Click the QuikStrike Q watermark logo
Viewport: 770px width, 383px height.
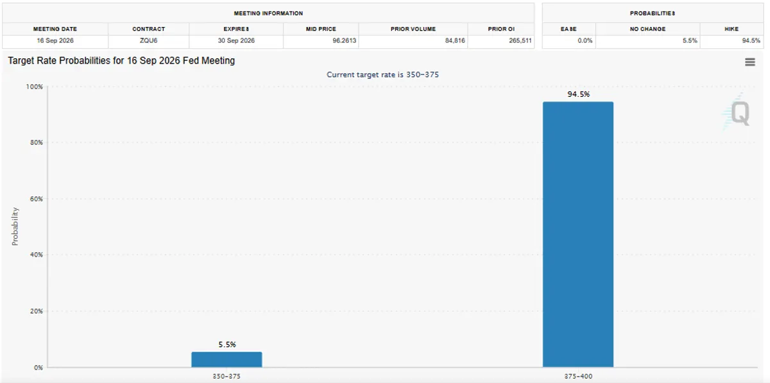tap(736, 114)
